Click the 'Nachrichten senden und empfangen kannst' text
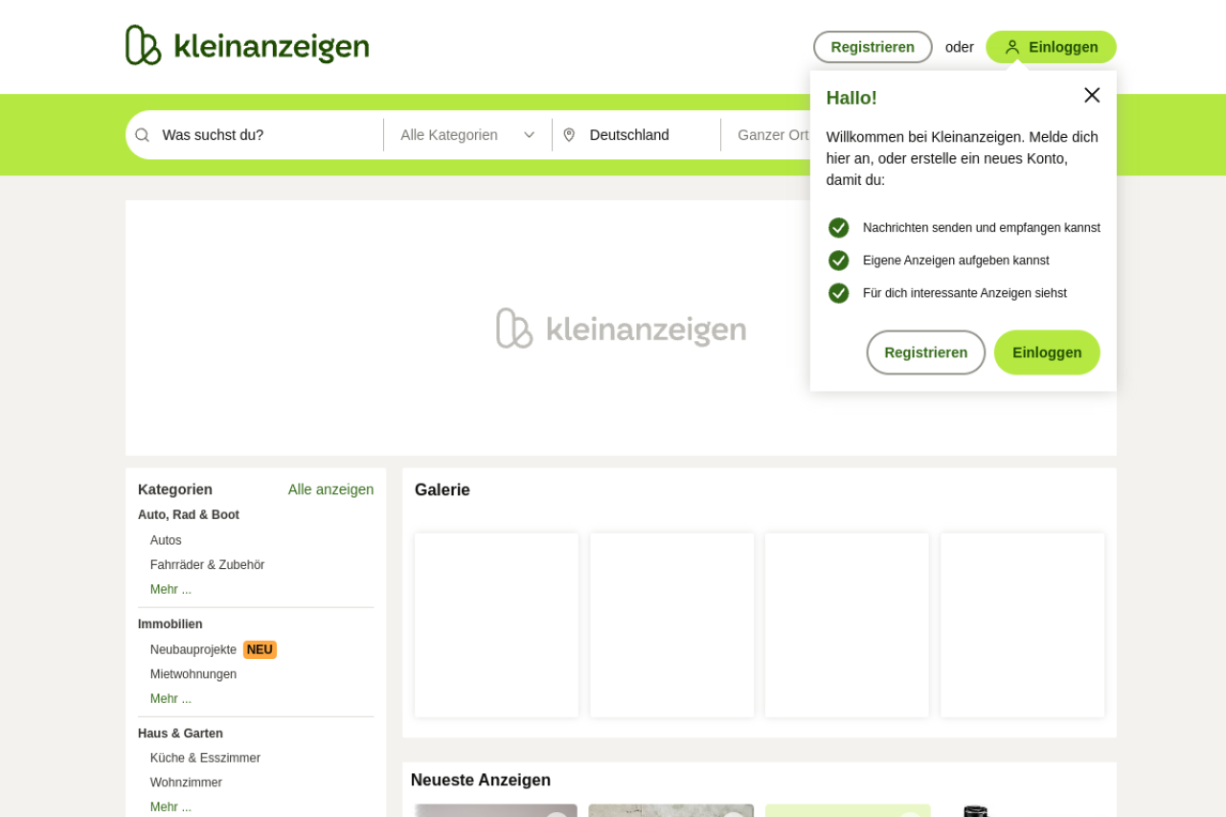 982,228
